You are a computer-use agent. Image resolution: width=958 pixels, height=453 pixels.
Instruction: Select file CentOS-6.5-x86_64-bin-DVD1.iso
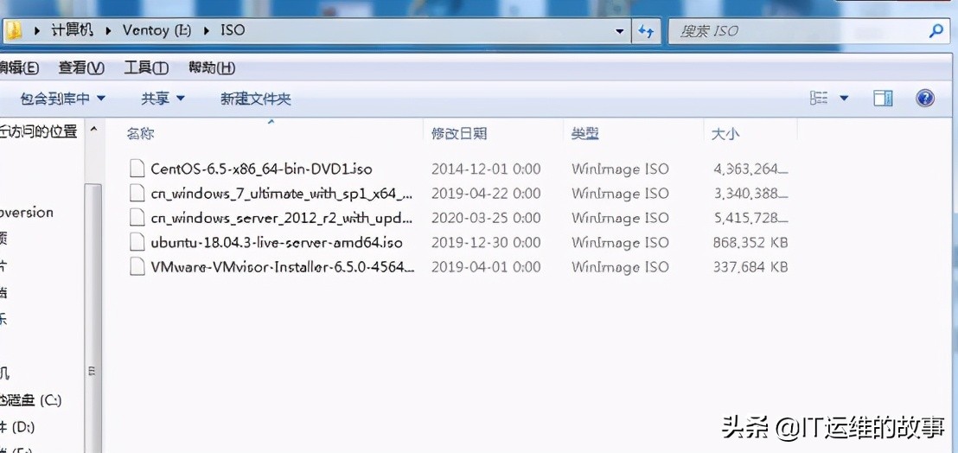(261, 169)
